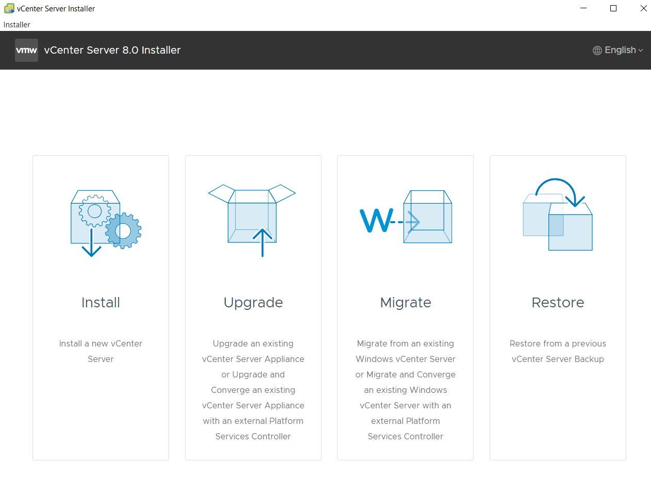Click the chevron next to English

641,51
